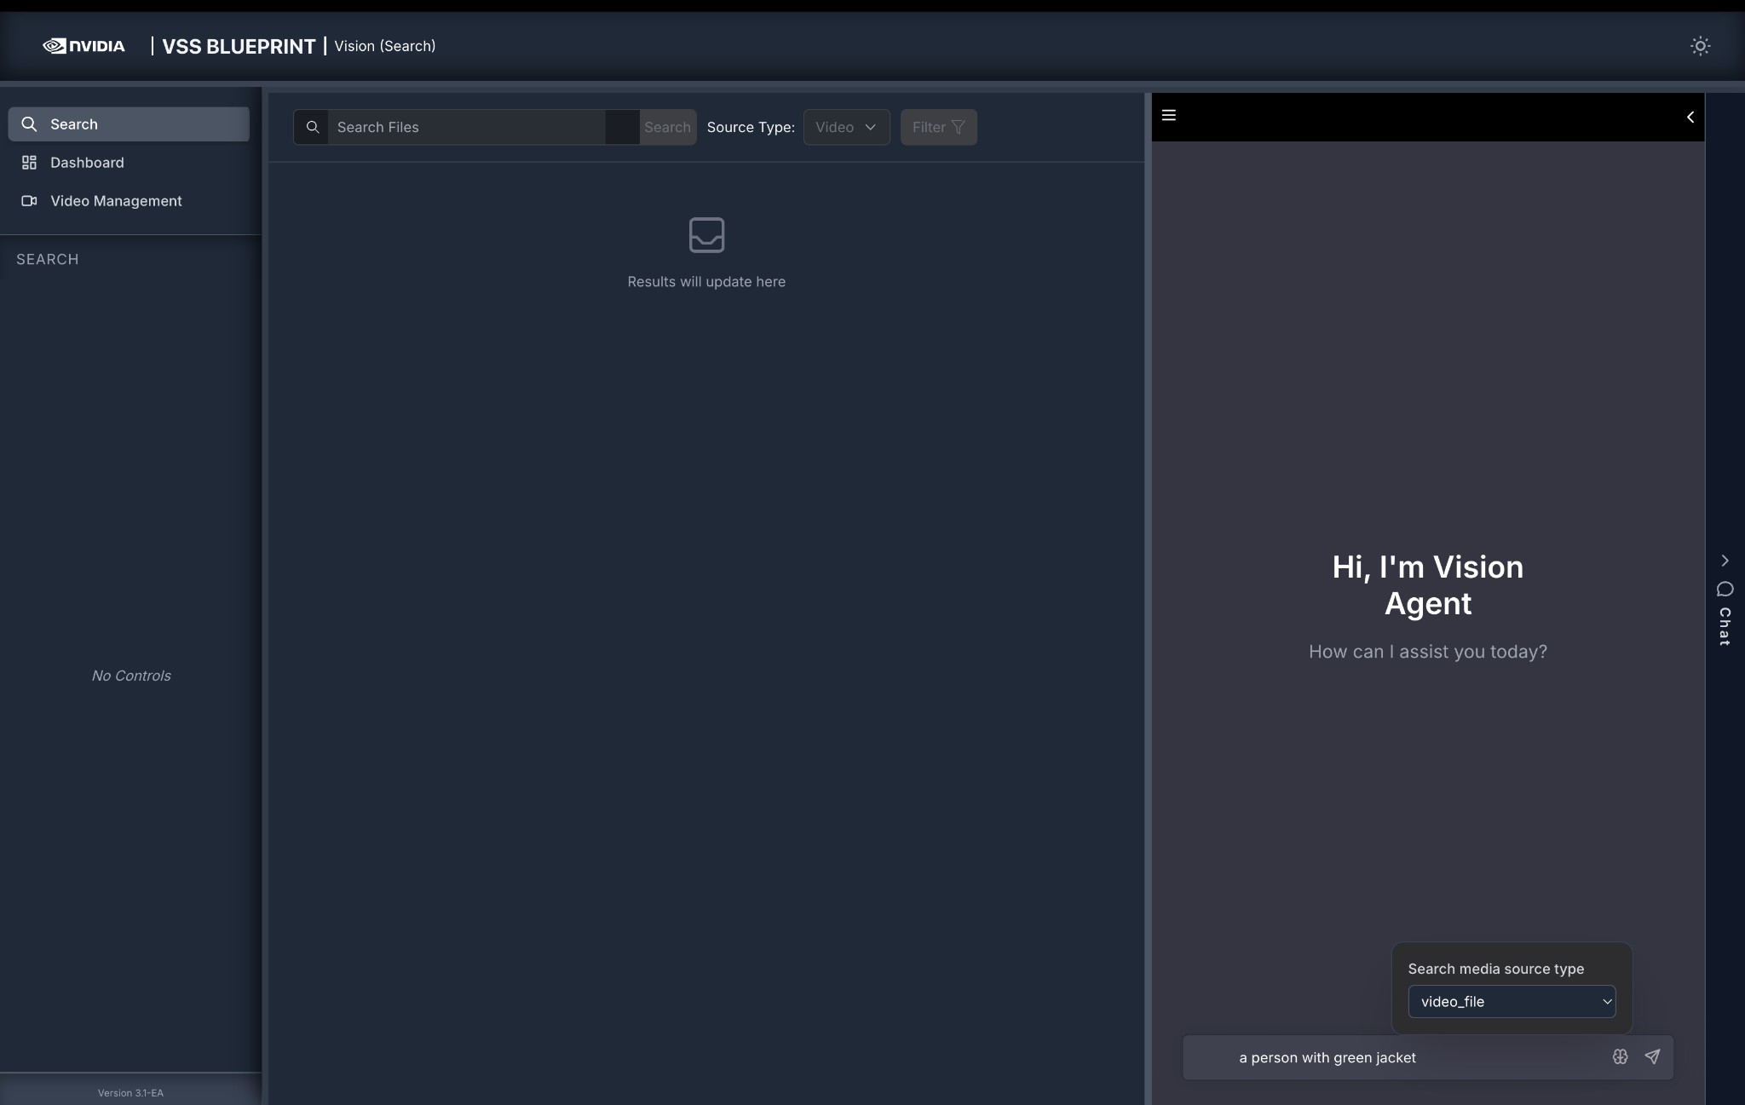Open the chat hamburger menu
The width and height of the screenshot is (1745, 1105).
click(x=1169, y=115)
